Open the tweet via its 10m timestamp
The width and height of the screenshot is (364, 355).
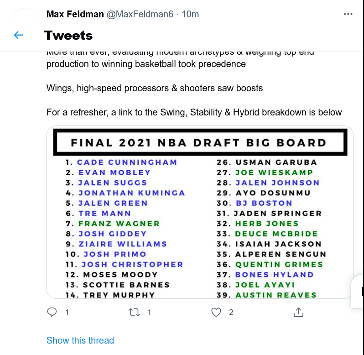pos(190,14)
